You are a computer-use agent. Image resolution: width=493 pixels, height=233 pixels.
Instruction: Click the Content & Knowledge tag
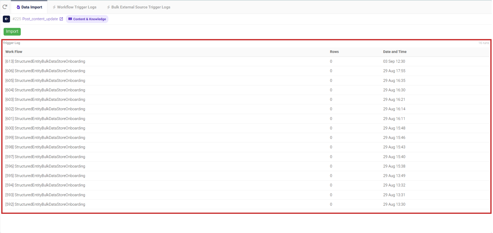tap(87, 19)
